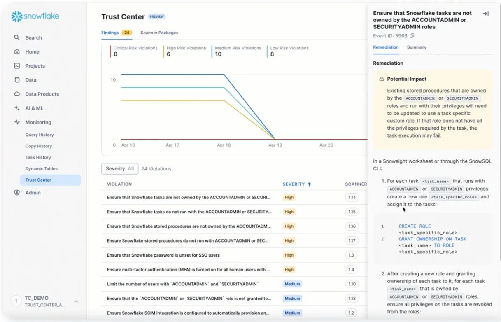The width and height of the screenshot is (501, 322).
Task: Switch to the Scanner Packages tab
Action: [x=159, y=33]
